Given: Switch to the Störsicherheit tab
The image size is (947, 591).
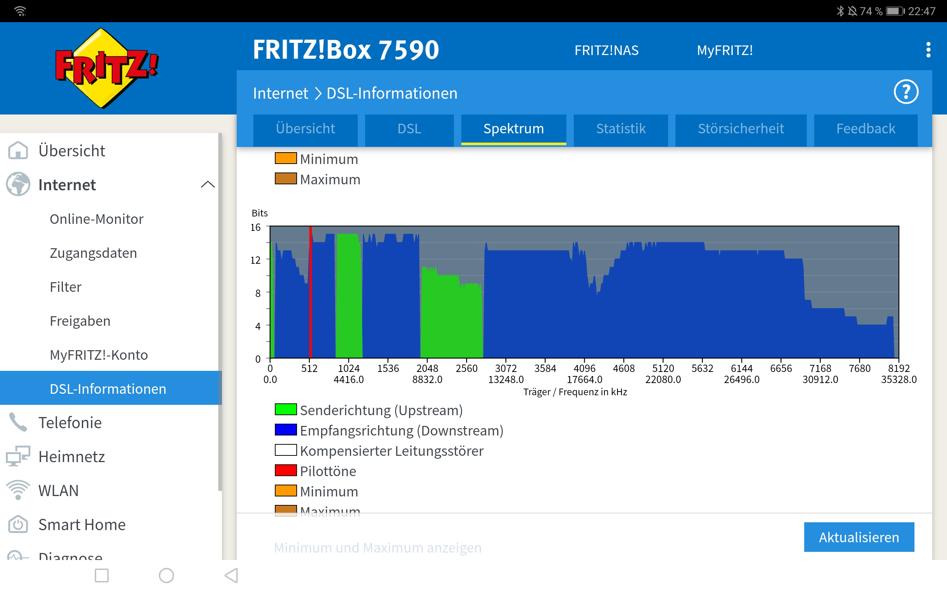Looking at the screenshot, I should [x=741, y=129].
